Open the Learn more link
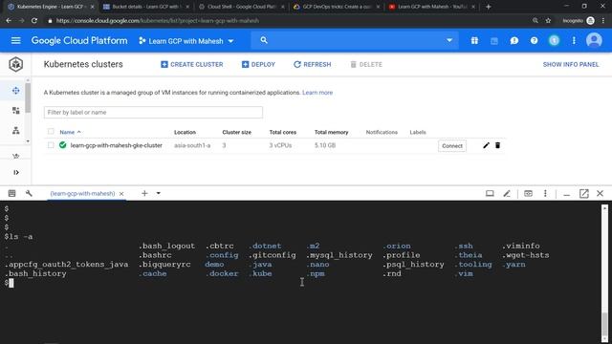 (317, 93)
